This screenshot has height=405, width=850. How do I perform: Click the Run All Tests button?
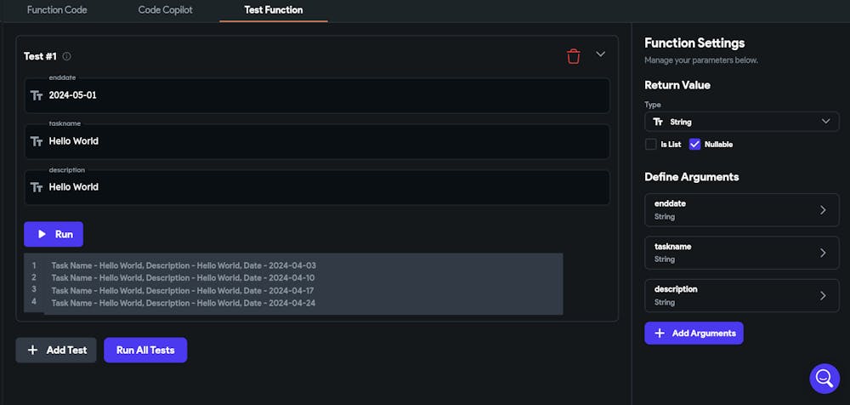click(145, 351)
